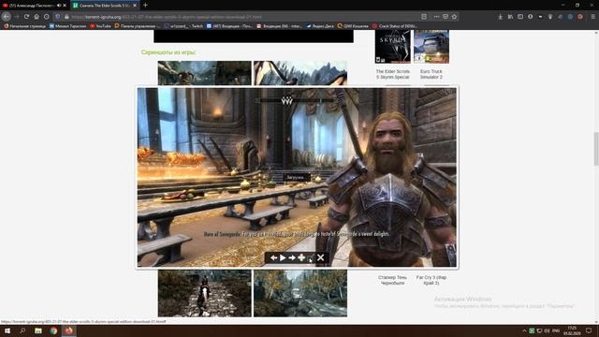Close the Elder Scrolls download tab

(x=135, y=6)
